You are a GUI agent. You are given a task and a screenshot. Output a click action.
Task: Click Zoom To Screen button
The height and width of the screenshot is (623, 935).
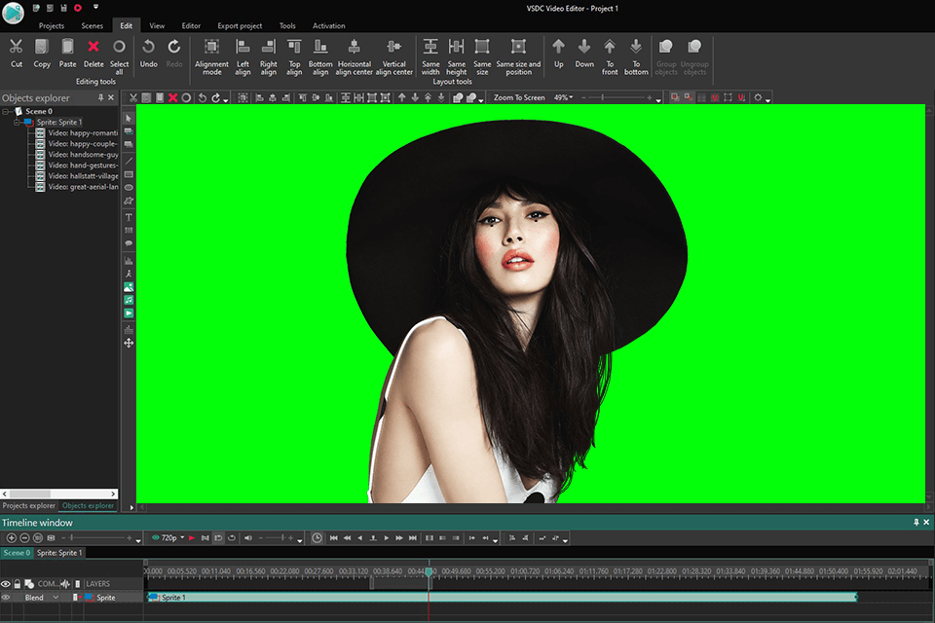coord(519,97)
